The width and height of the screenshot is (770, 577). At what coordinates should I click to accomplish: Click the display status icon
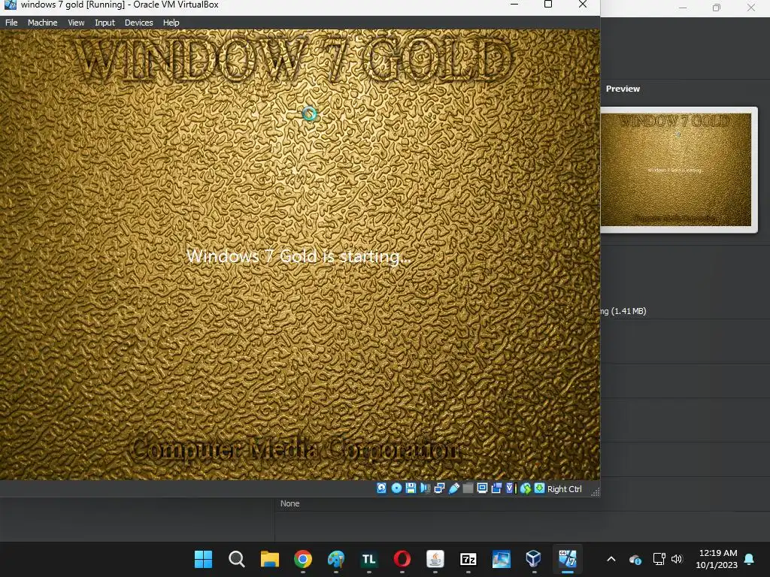[x=482, y=488]
